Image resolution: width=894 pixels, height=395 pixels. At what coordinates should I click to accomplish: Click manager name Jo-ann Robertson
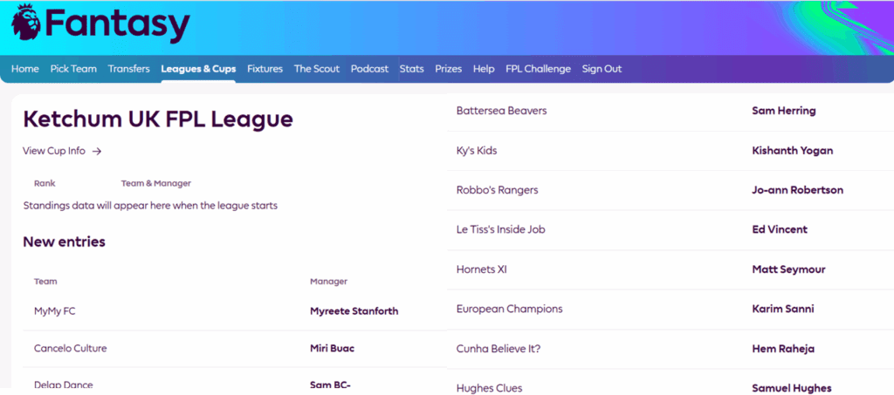pyautogui.click(x=798, y=190)
